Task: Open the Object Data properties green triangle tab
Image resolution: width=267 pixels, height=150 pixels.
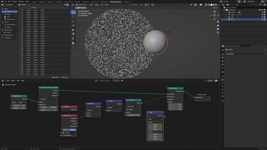Action: pyautogui.click(x=222, y=93)
